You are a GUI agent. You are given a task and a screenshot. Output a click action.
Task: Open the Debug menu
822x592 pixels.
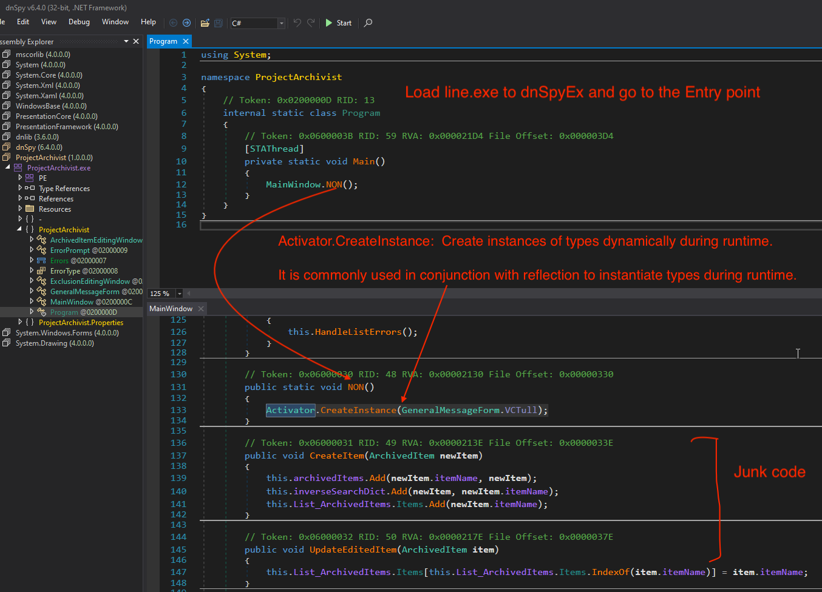[79, 22]
